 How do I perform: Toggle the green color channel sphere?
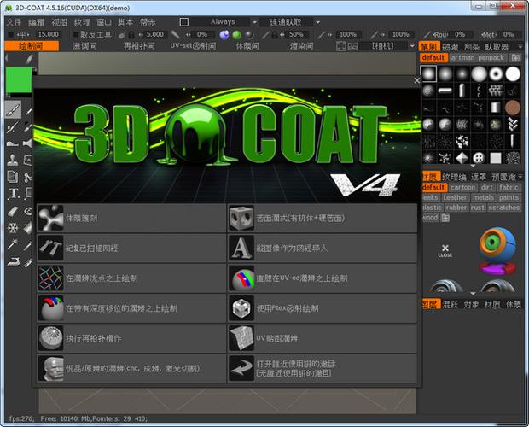(236, 34)
